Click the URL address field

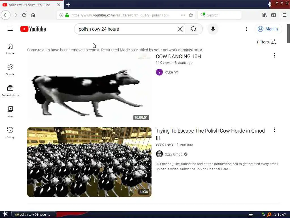pyautogui.click(x=120, y=15)
